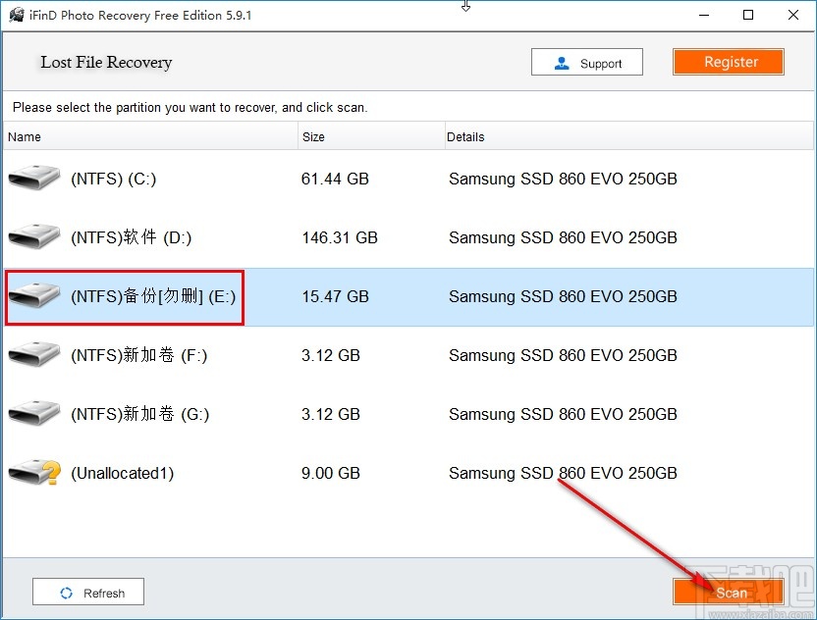
Task: Click the D: drive icon
Action: point(33,236)
